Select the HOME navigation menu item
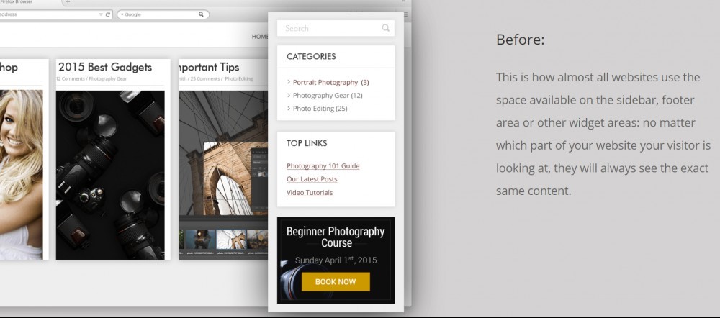The height and width of the screenshot is (318, 720). point(260,37)
